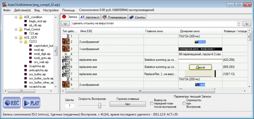Click the ACE_condition folder icon
Image resolution: width=254 pixels, height=119 pixels.
21,17
